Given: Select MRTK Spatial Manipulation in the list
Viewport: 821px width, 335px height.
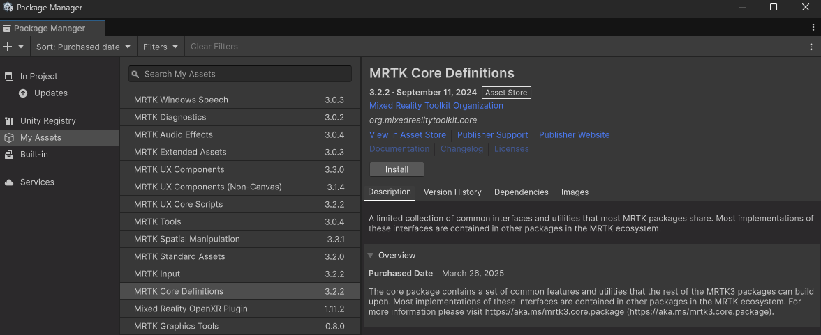Looking at the screenshot, I should (x=240, y=240).
